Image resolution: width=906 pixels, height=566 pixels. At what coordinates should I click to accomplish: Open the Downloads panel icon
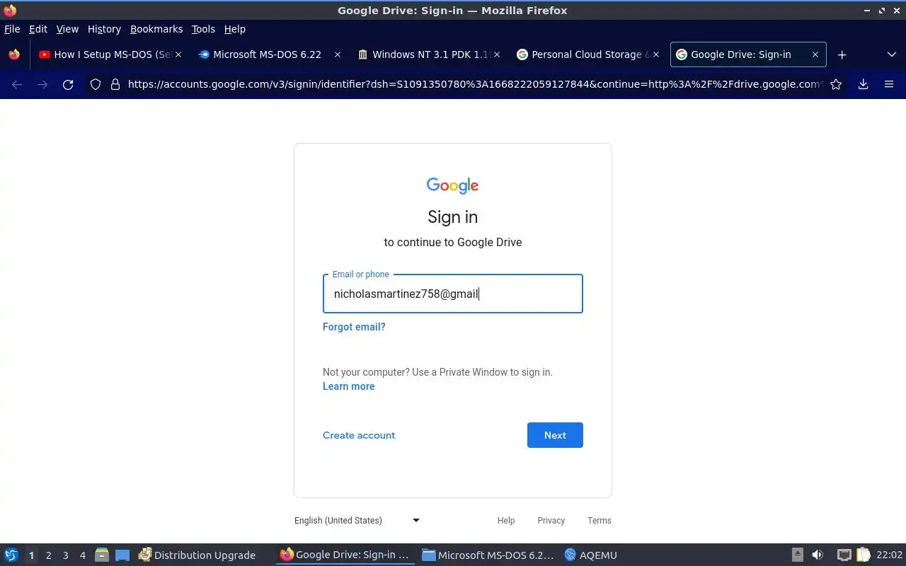coord(863,84)
